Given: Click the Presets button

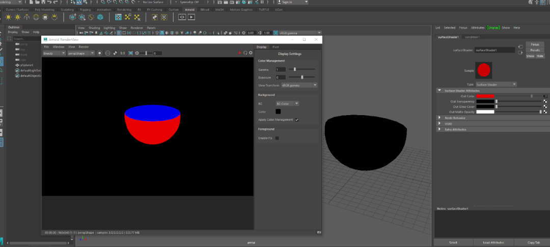Looking at the screenshot, I should pyautogui.click(x=535, y=50).
